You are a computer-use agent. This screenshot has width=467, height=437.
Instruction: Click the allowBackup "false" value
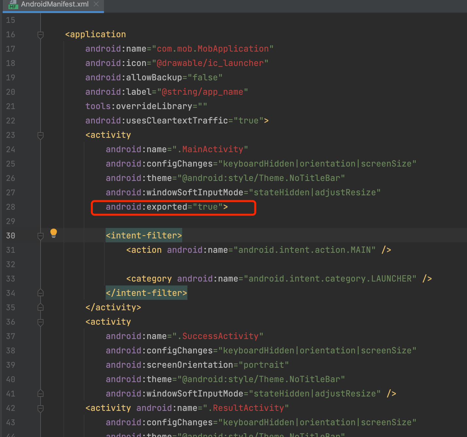(205, 77)
